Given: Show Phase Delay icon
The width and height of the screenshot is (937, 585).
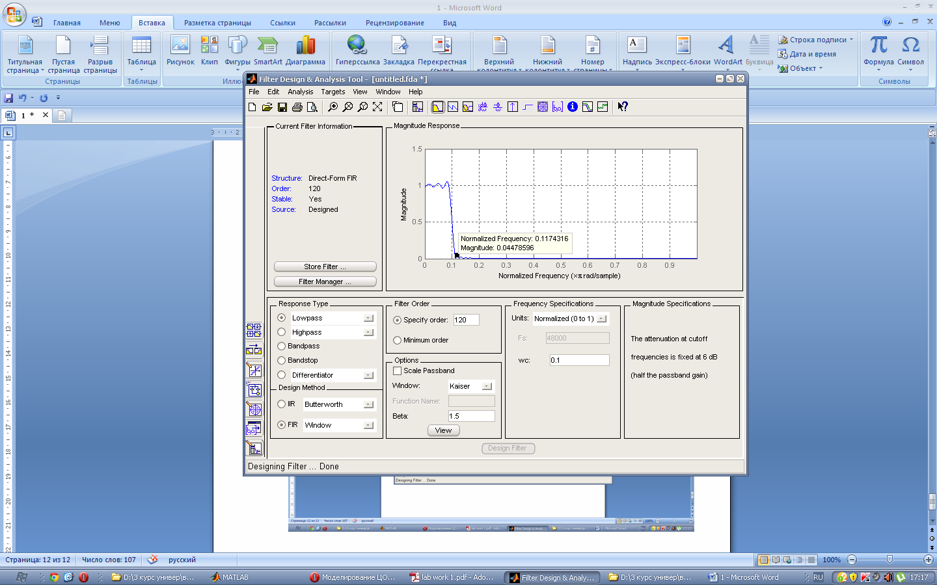Looking at the screenshot, I should tap(498, 107).
